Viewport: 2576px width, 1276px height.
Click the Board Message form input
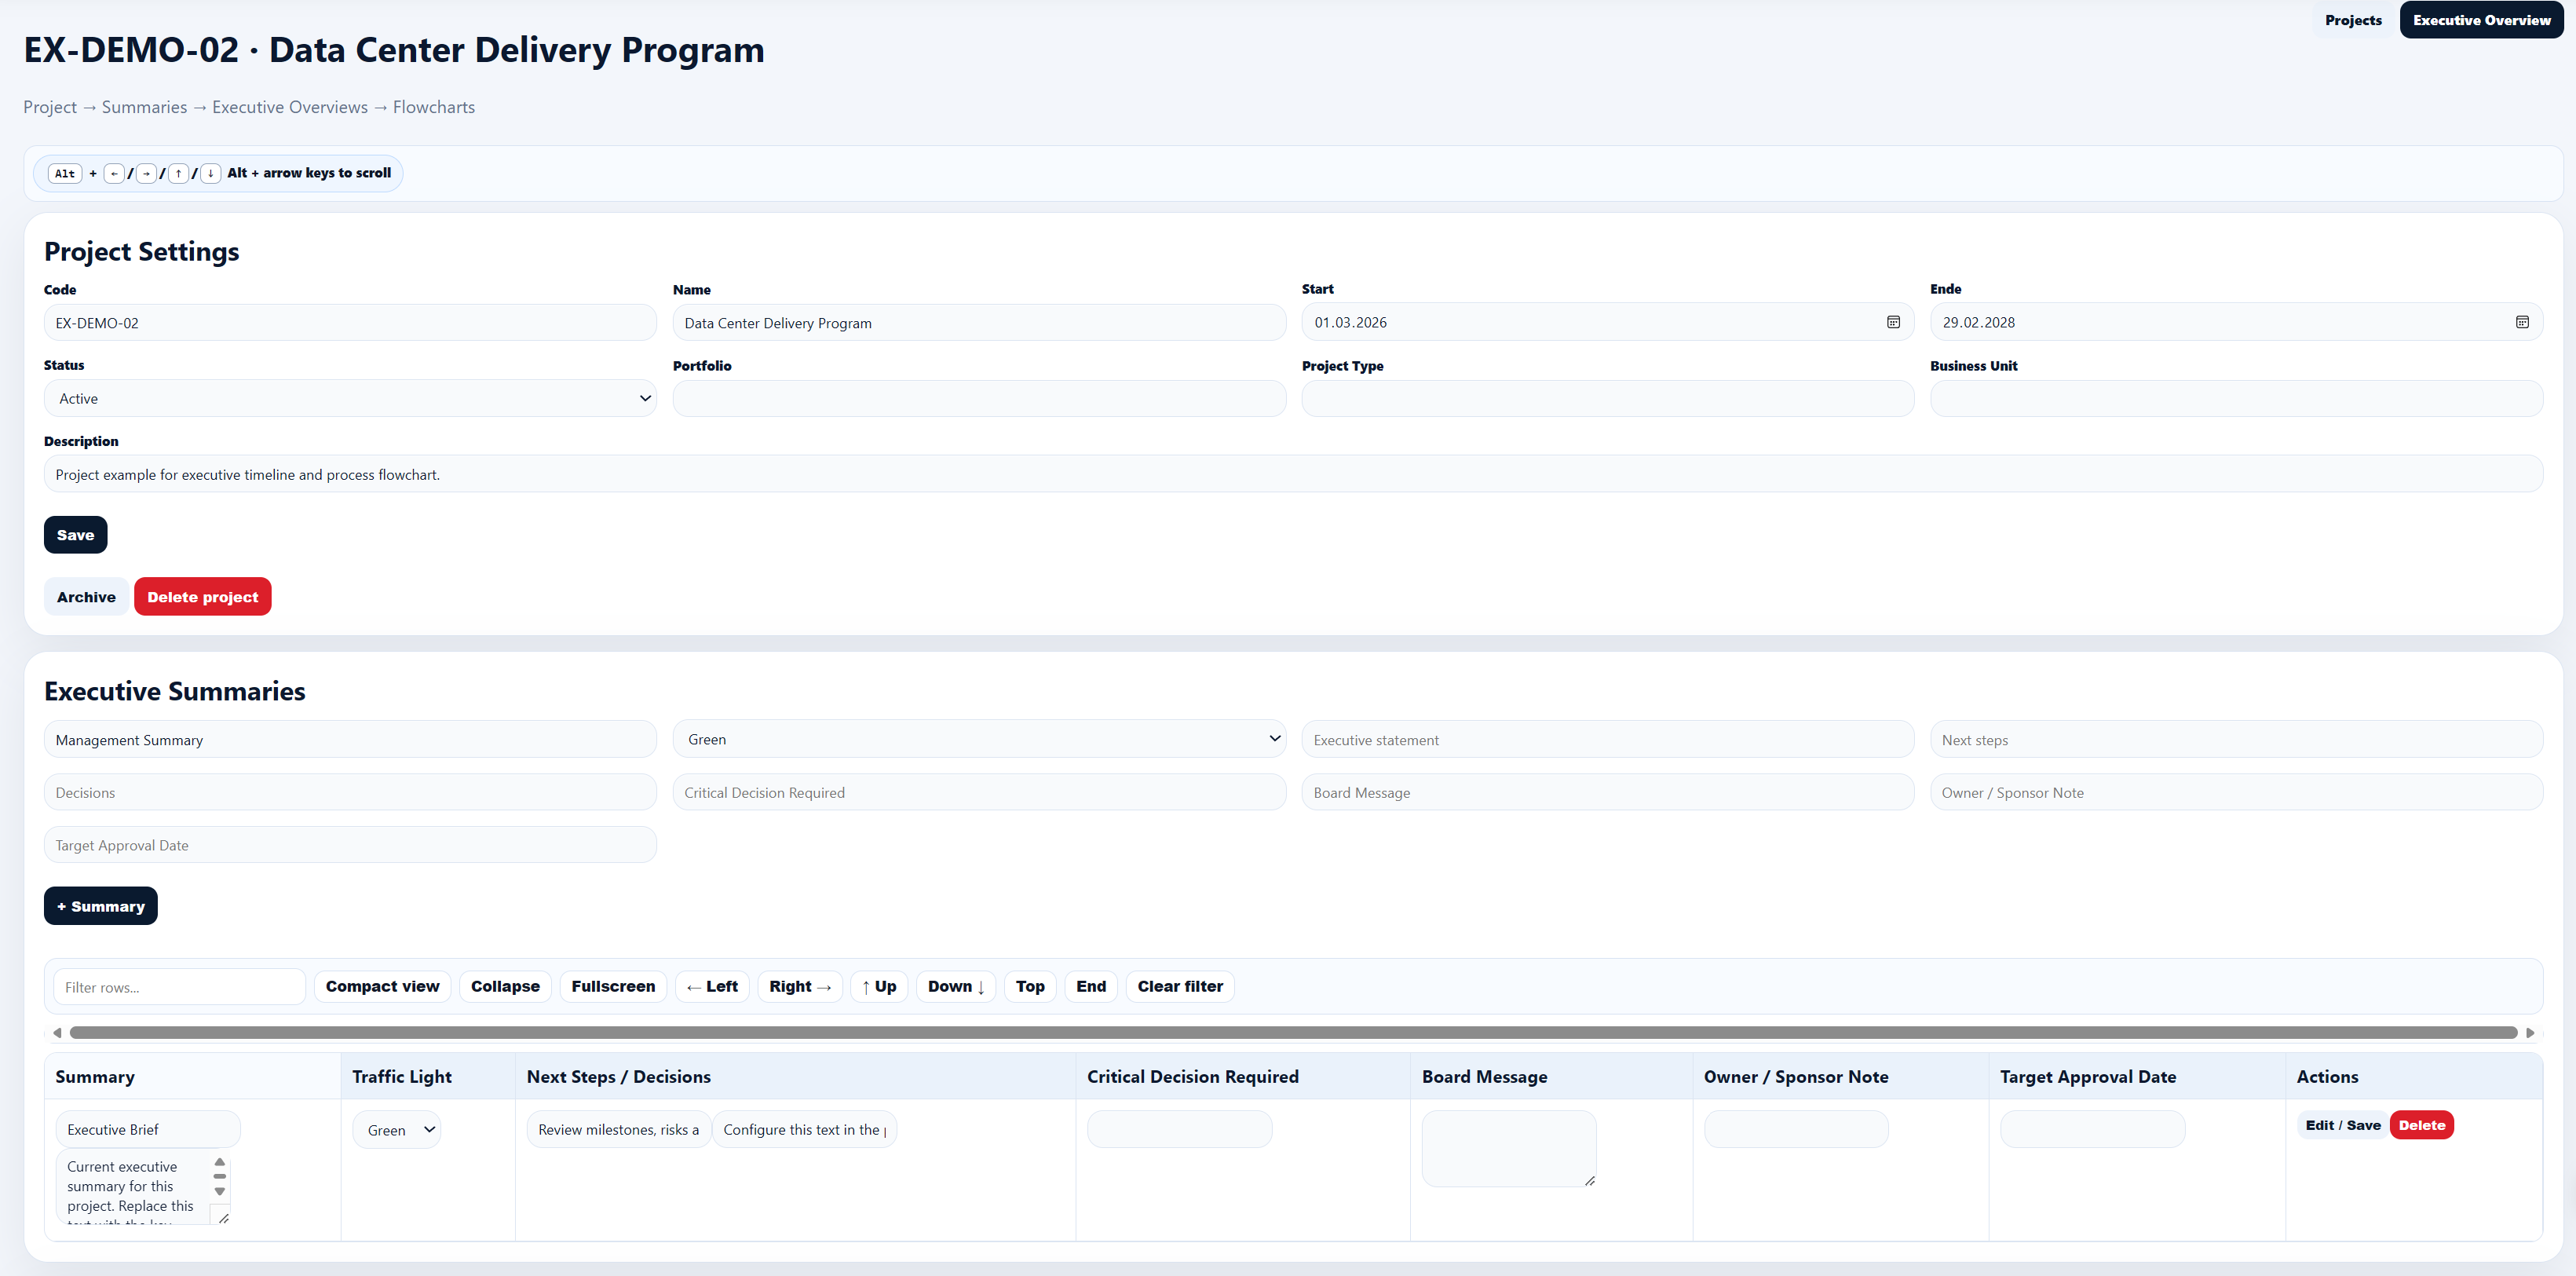click(1608, 792)
